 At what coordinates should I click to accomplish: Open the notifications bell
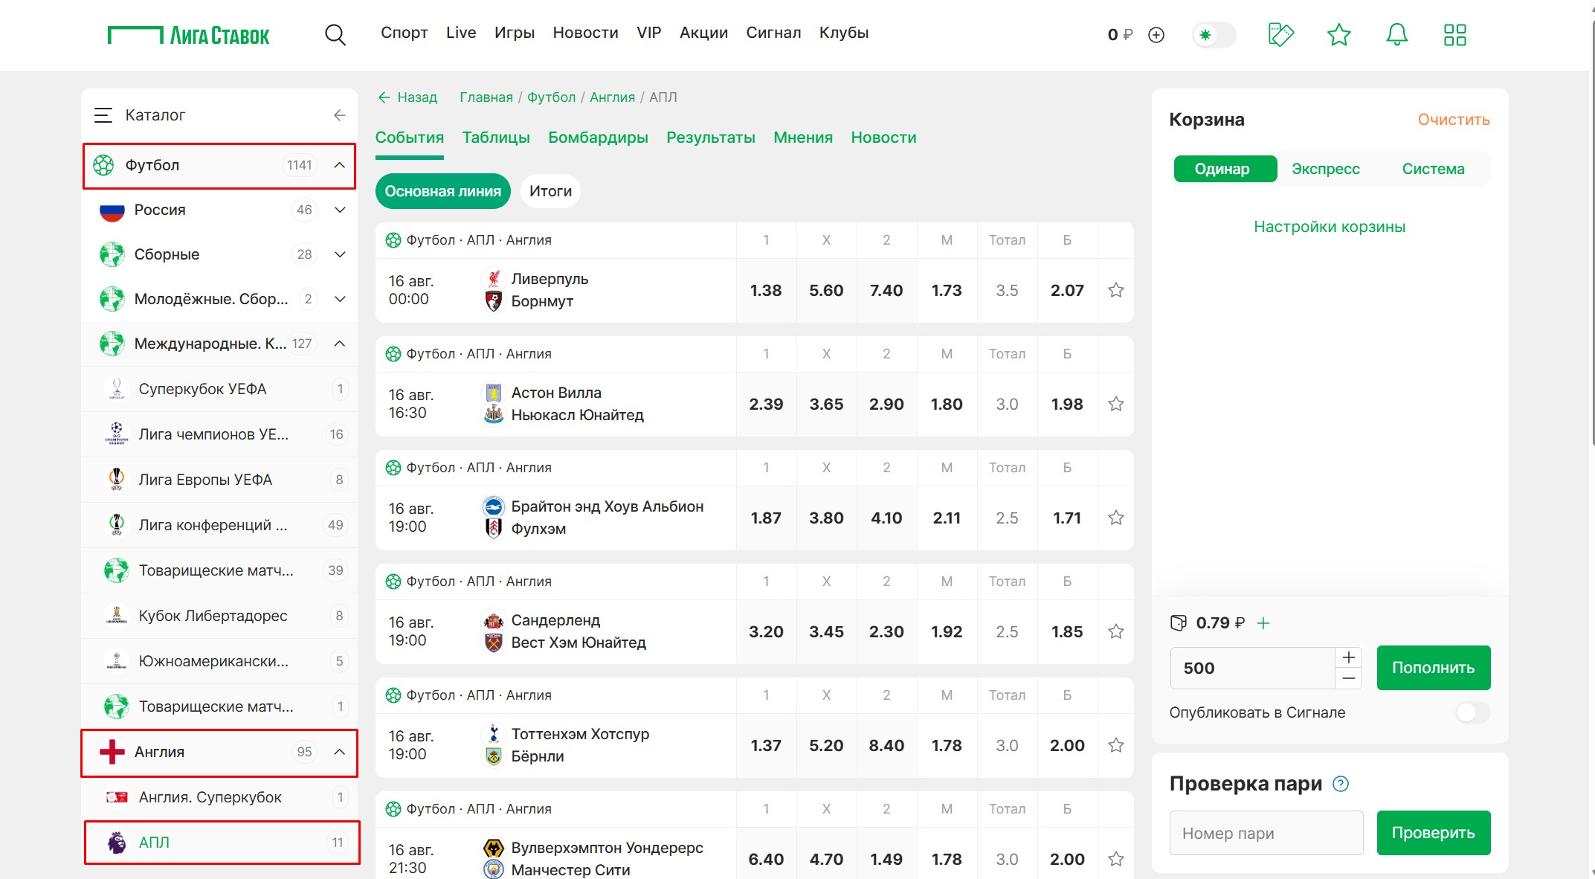coord(1396,35)
